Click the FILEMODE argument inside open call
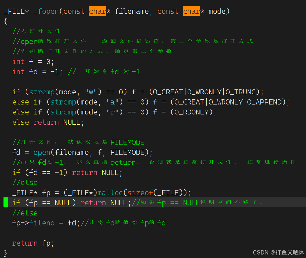Viewport: 306px width, 258px height. 128,152
